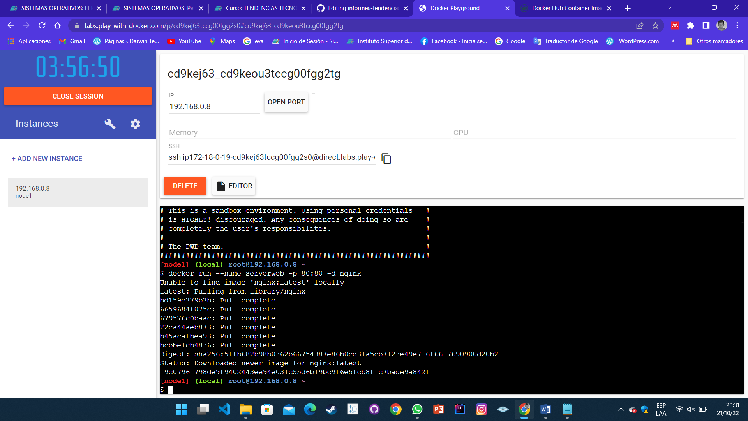
Task: Open WhatsApp from the taskbar
Action: coord(417,410)
